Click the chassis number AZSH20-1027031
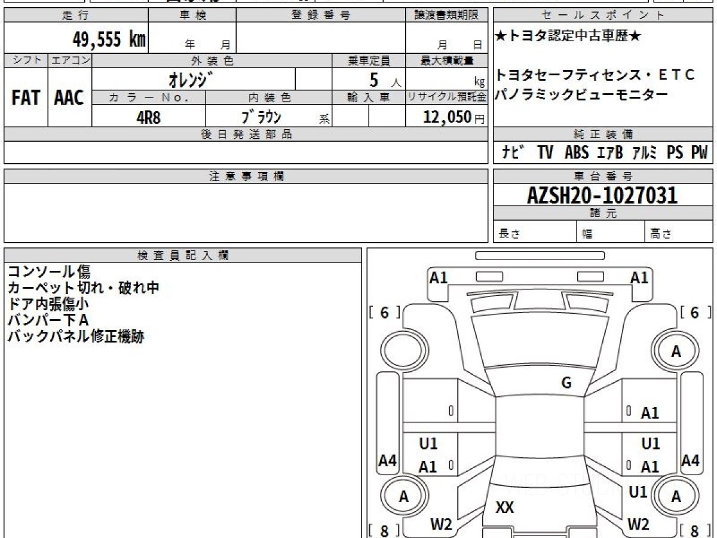The image size is (717, 538). click(x=602, y=195)
